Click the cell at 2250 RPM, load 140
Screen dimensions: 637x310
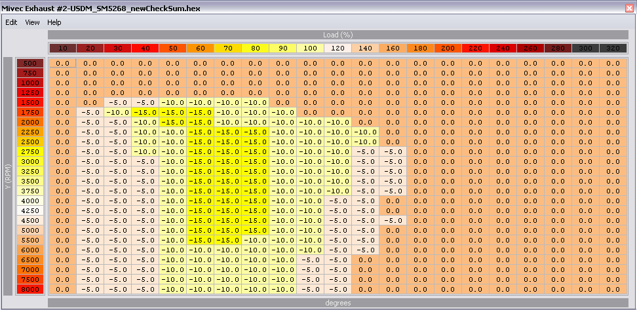[365, 132]
